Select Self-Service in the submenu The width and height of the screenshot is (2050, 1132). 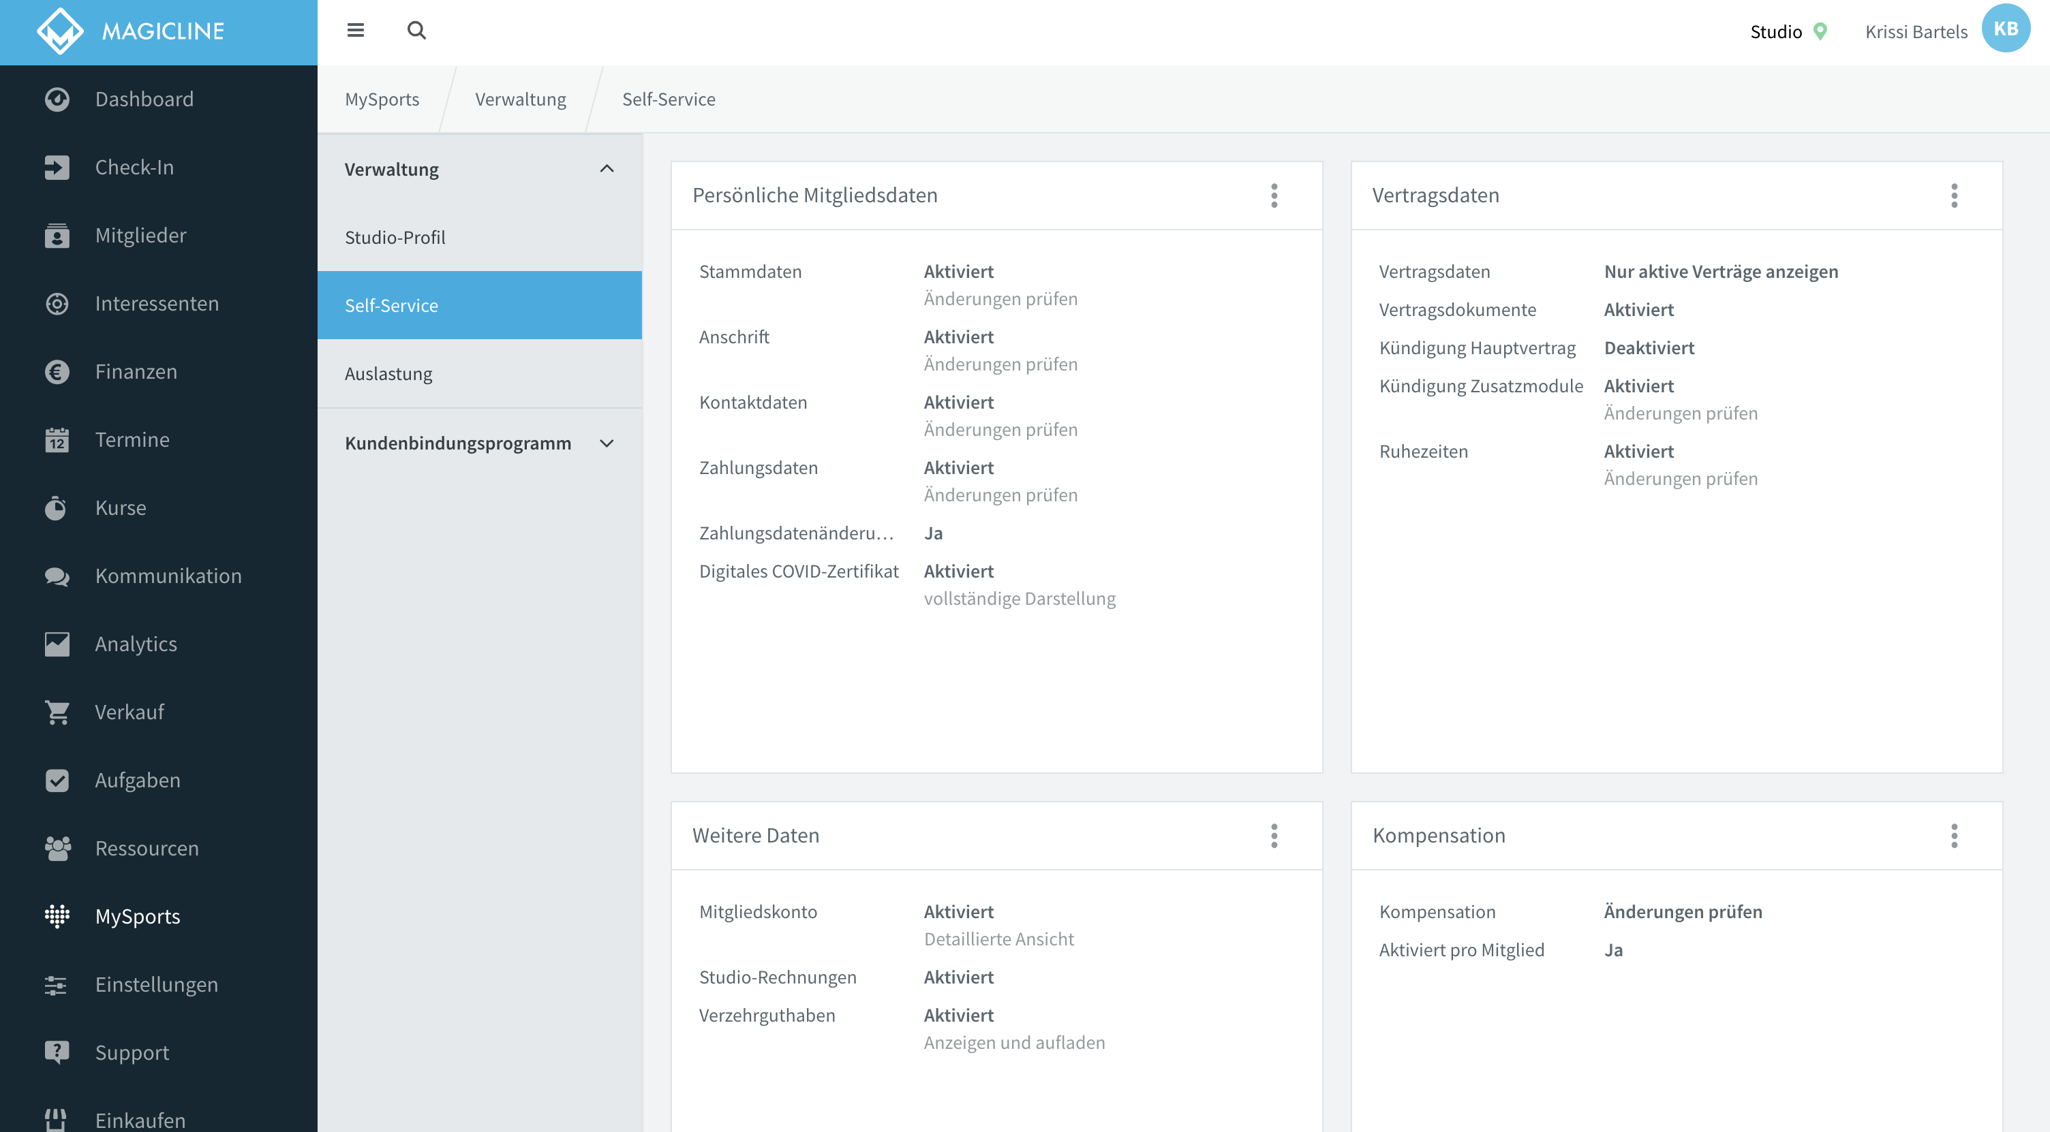click(480, 305)
